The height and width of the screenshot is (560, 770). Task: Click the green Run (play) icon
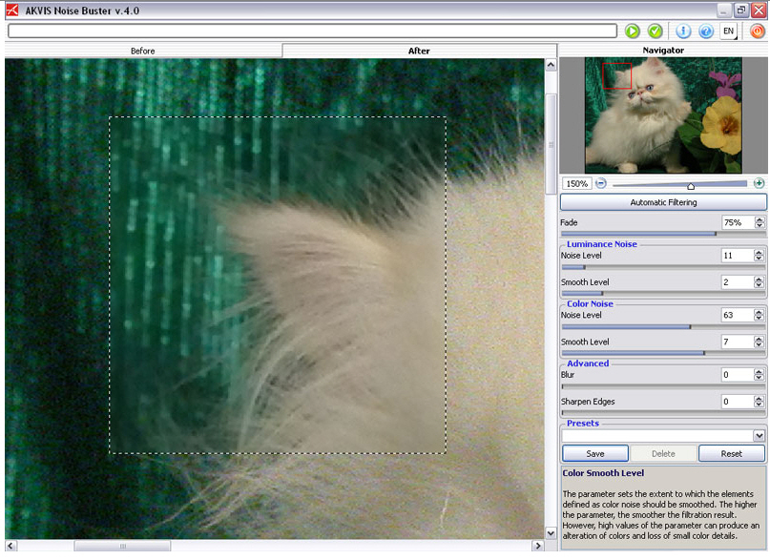click(633, 31)
